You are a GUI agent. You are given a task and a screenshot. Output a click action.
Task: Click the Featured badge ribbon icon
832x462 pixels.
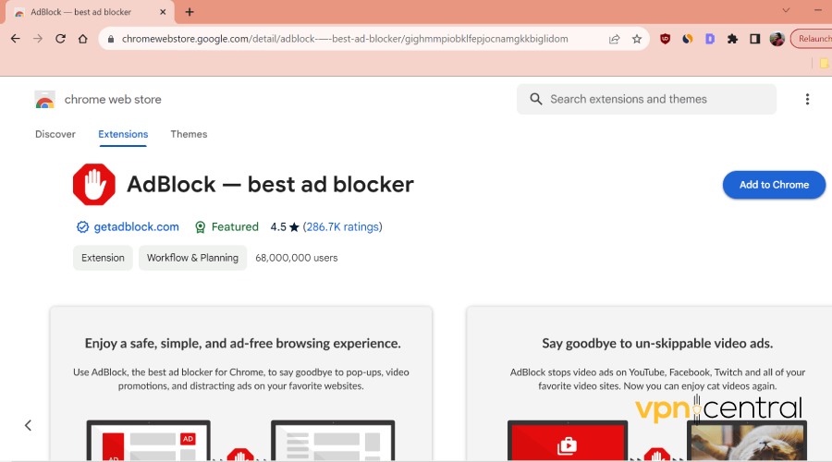tap(200, 227)
